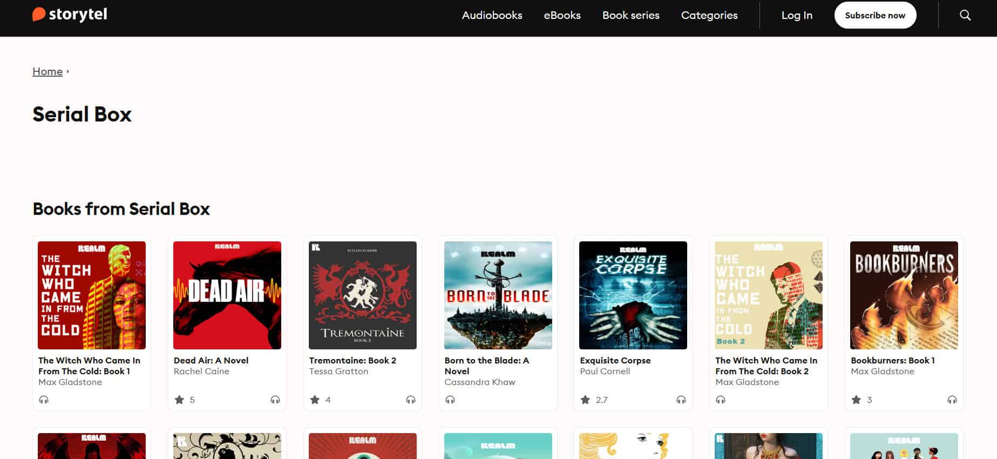Click headphones icon on Tremontaine: Book 2 card
The height and width of the screenshot is (459, 997).
pyautogui.click(x=411, y=400)
